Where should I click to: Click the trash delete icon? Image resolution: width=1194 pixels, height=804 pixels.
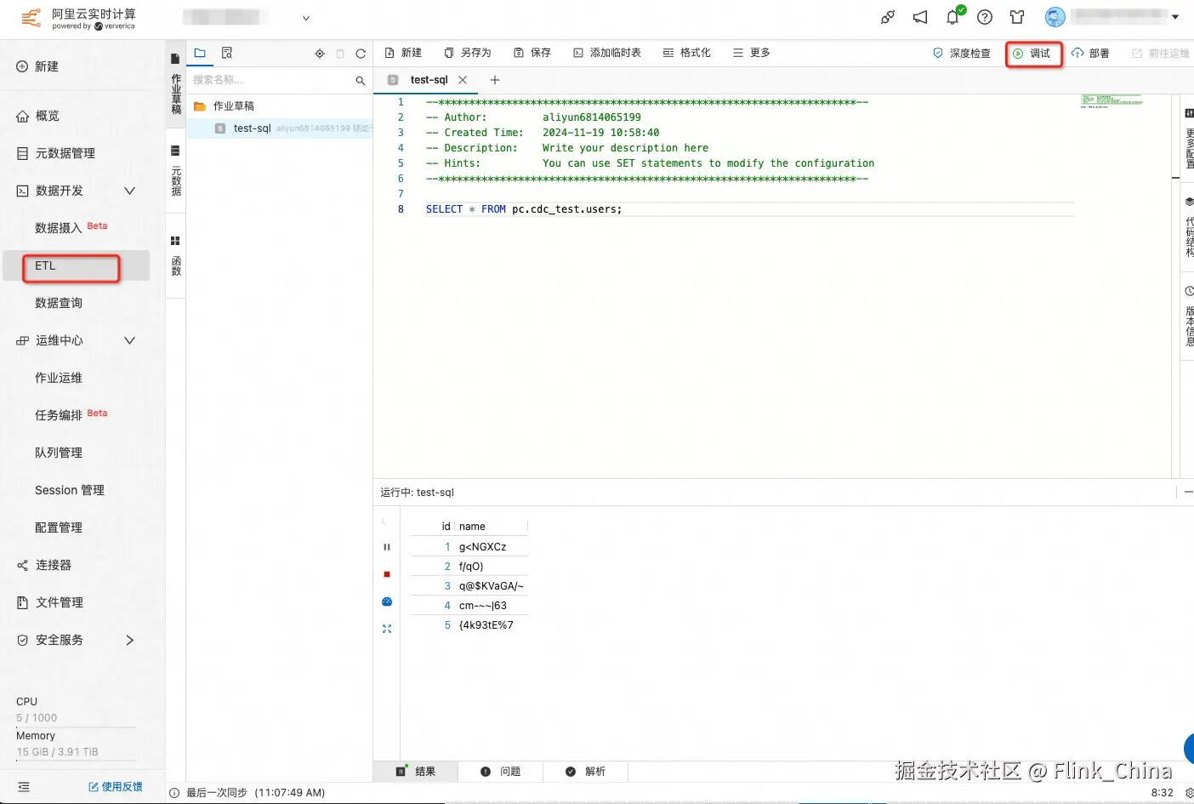(x=340, y=54)
